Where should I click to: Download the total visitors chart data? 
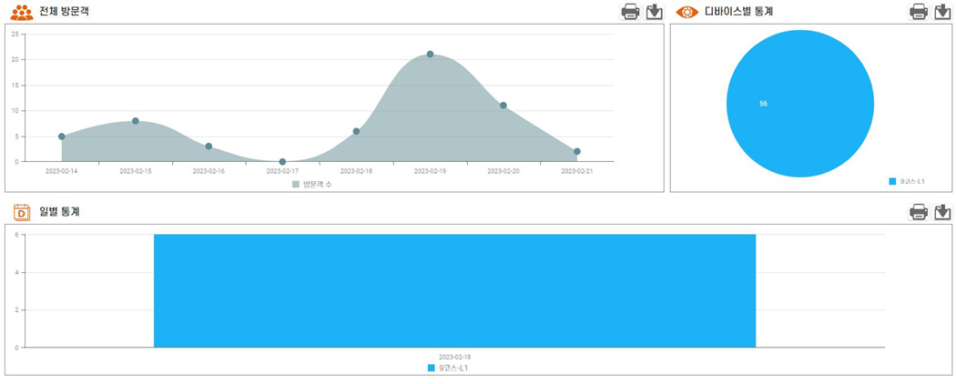pos(655,12)
